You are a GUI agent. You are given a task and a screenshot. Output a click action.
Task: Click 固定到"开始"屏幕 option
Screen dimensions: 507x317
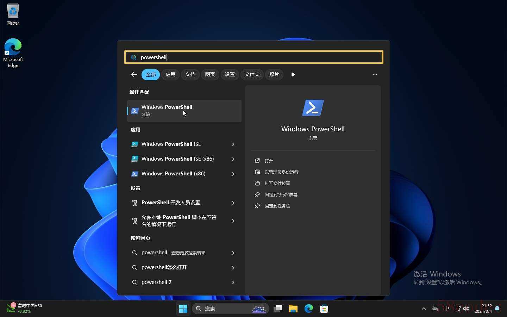(x=281, y=194)
